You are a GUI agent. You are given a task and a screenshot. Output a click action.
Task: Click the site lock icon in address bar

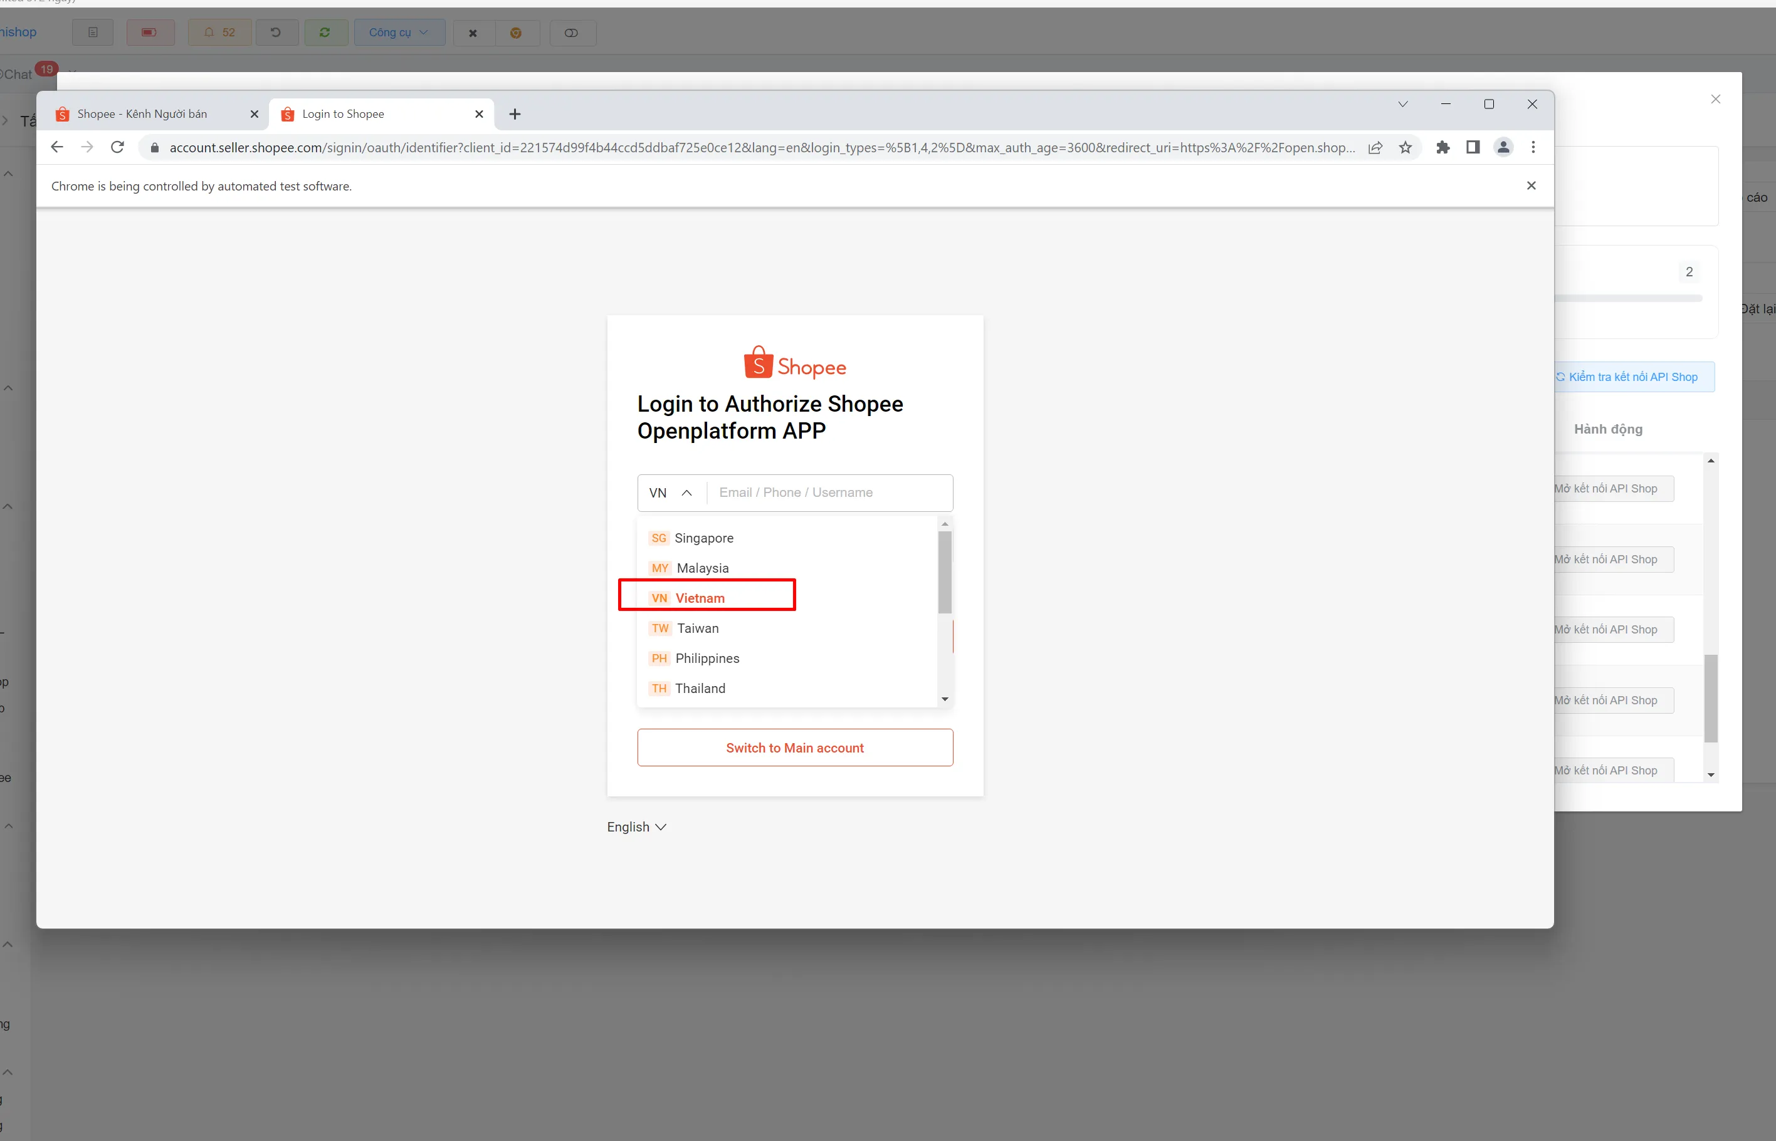(154, 147)
